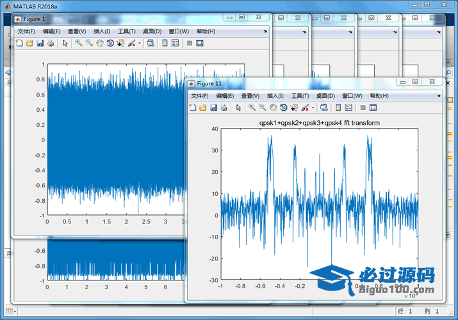Expand brush color dropdown arrow in Figure 1
Screen dimensions: 458x320
point(138,43)
